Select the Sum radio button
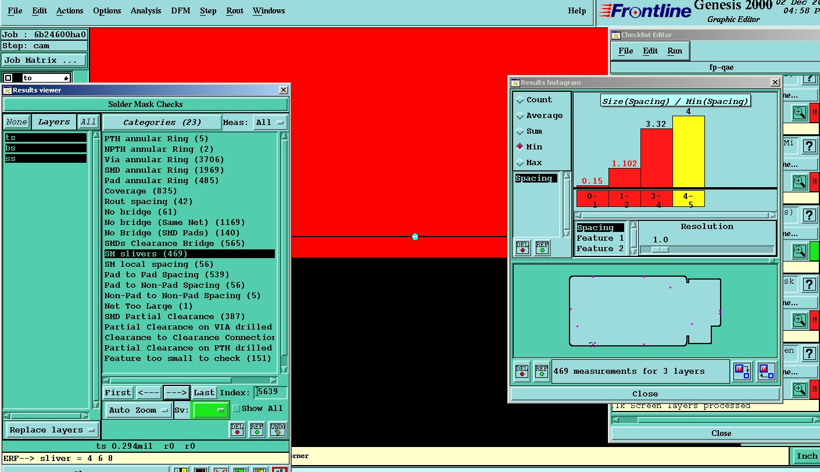This screenshot has height=472, width=820. point(520,131)
